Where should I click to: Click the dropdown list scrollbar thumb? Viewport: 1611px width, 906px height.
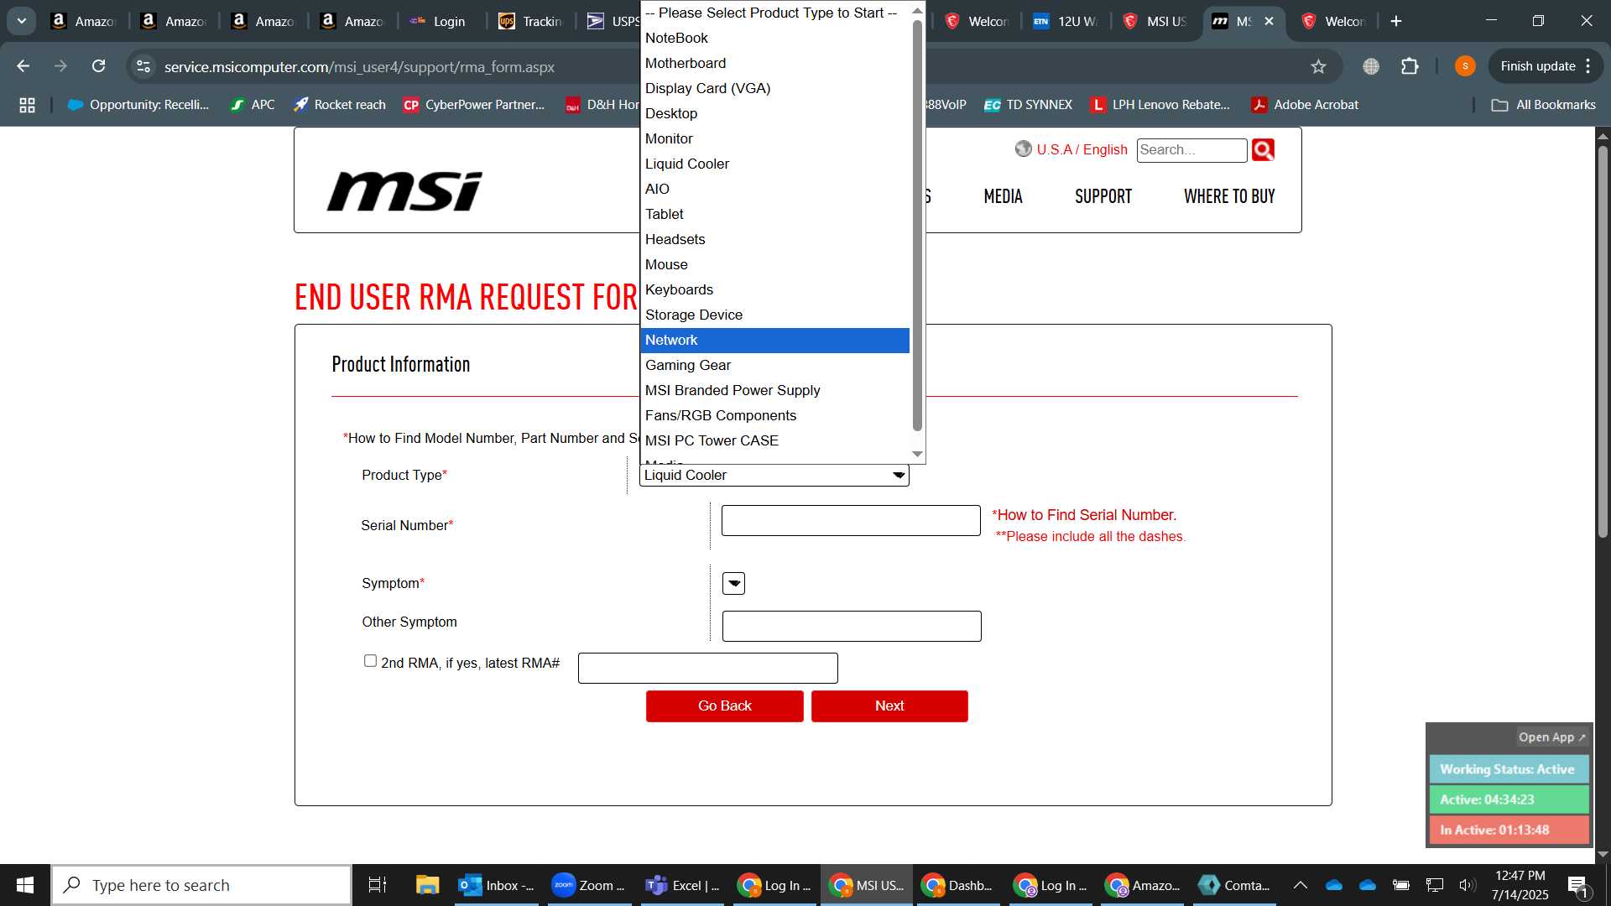(x=917, y=225)
